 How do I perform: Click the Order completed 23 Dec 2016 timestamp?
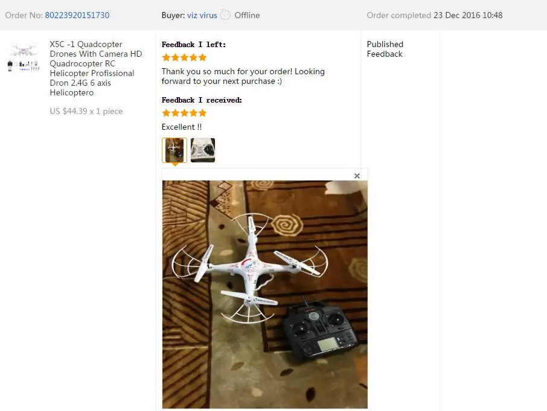click(434, 15)
